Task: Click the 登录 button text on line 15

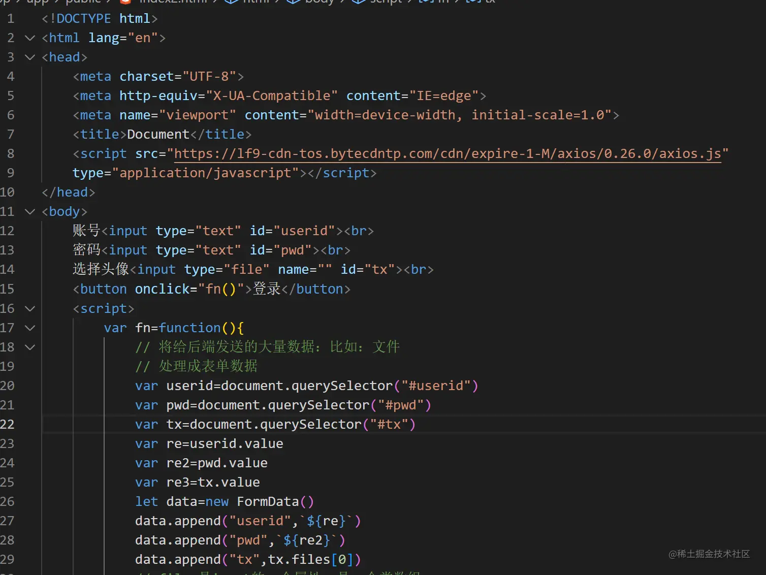Action: pyautogui.click(x=267, y=289)
